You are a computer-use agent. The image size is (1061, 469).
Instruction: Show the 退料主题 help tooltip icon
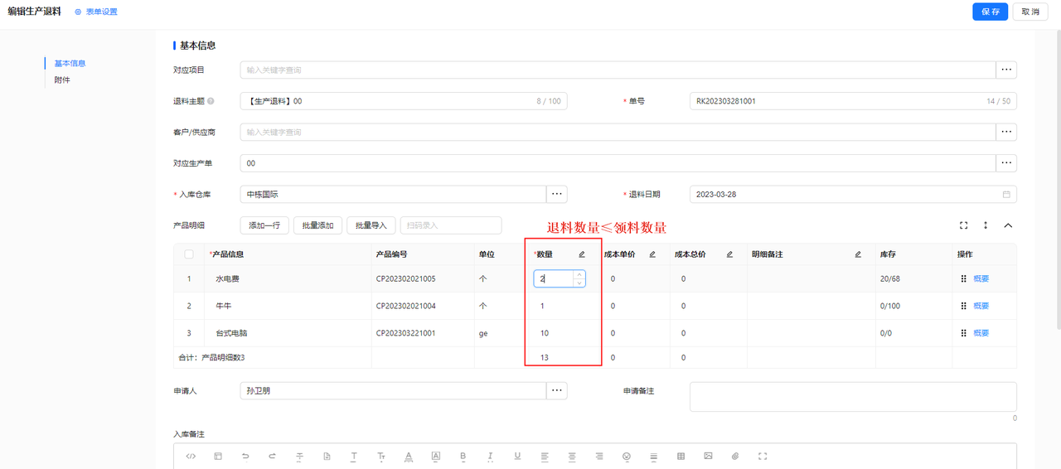click(x=211, y=101)
